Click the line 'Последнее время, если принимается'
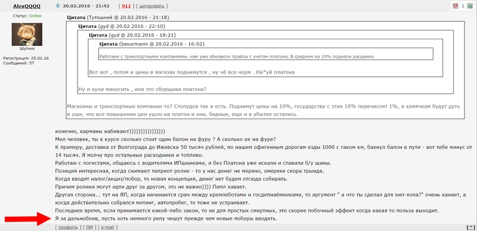This screenshot has height=231, width=477. click(247, 211)
